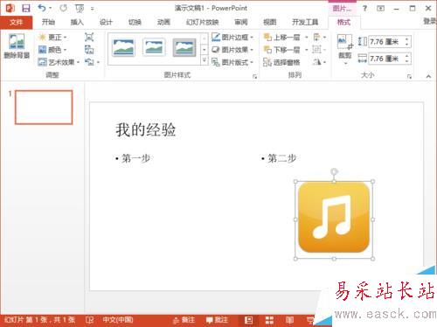Click the spell check icon in status bar
Viewport: 437px width, 327px height.
tap(89, 320)
